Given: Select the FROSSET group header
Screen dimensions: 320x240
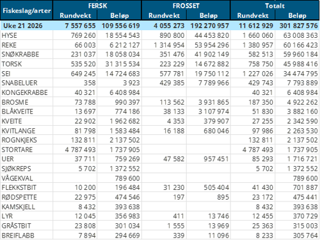Looking at the screenshot, I should [186, 6].
